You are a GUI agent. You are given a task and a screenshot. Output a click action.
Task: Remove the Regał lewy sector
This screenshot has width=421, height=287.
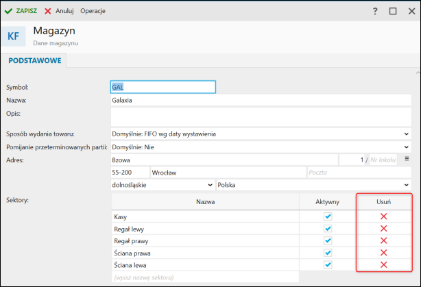(x=383, y=228)
